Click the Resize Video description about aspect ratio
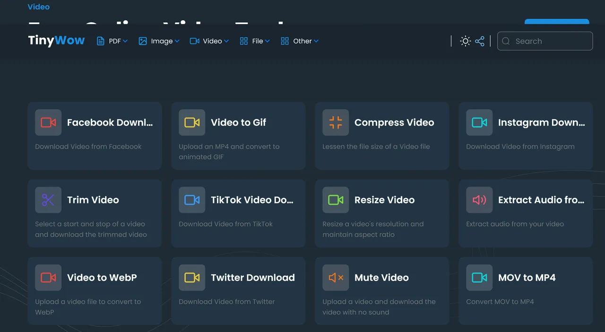Screen dimensions: 605x332 tap(373, 229)
